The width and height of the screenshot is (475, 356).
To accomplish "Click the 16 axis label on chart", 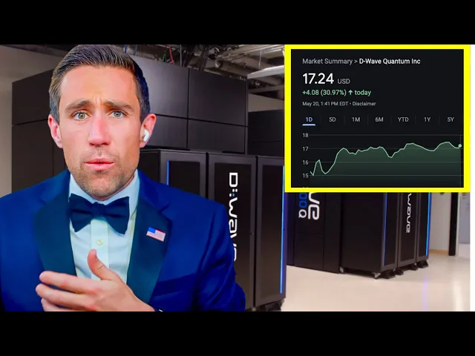I will 305,162.
